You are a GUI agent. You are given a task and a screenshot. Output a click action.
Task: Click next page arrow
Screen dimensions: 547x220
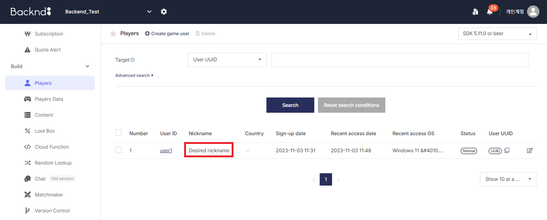pyautogui.click(x=338, y=179)
